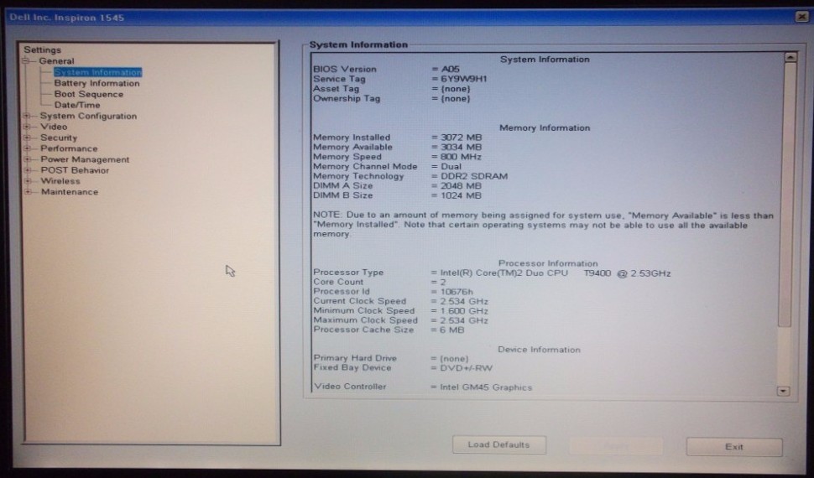The width and height of the screenshot is (814, 478).
Task: Select the Performance category label
Action: (x=69, y=148)
